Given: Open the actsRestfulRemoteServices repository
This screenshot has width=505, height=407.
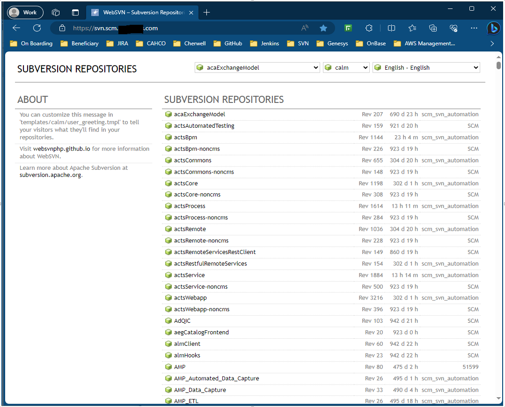Looking at the screenshot, I should (x=210, y=264).
